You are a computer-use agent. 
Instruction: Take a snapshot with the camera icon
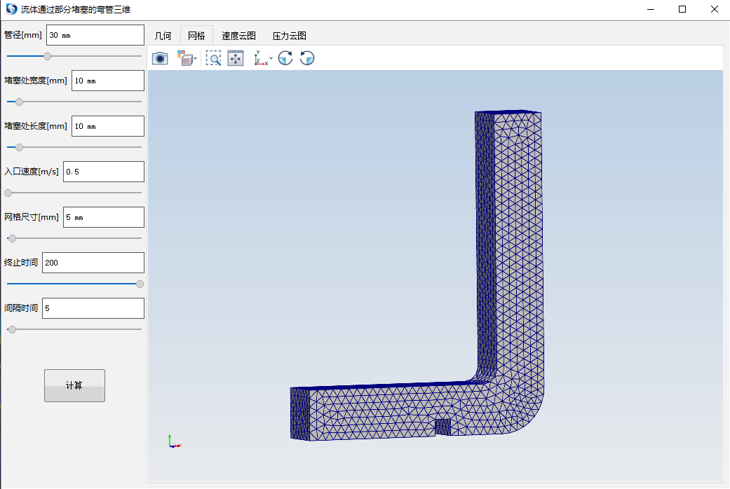click(160, 59)
